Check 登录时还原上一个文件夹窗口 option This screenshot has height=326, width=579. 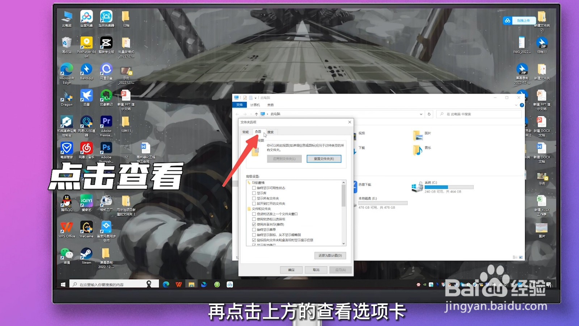[254, 214]
